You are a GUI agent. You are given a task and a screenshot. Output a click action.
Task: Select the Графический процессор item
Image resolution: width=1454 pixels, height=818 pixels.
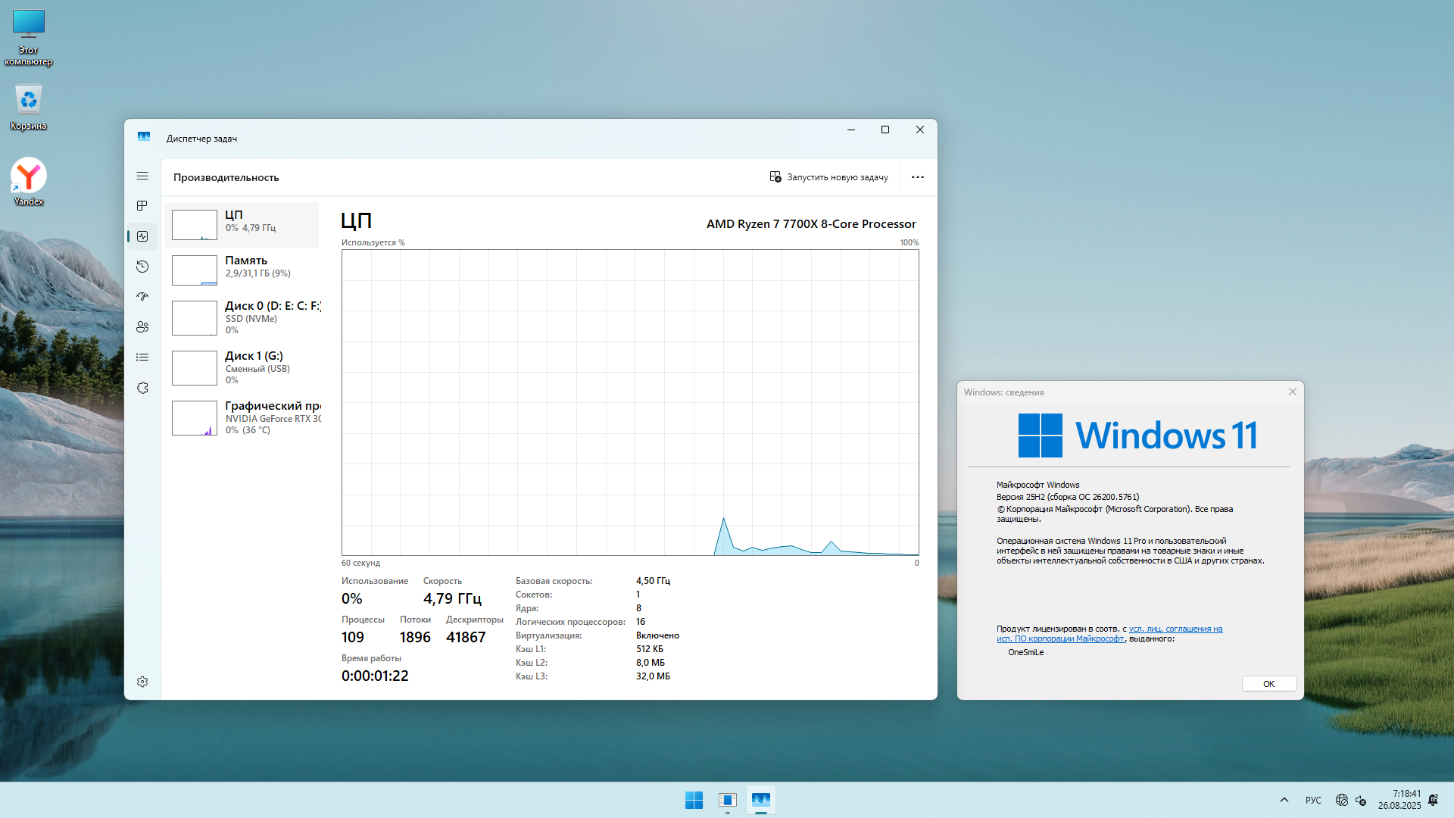(242, 417)
